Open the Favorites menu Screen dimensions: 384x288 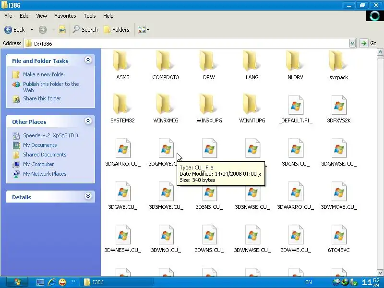pos(65,16)
